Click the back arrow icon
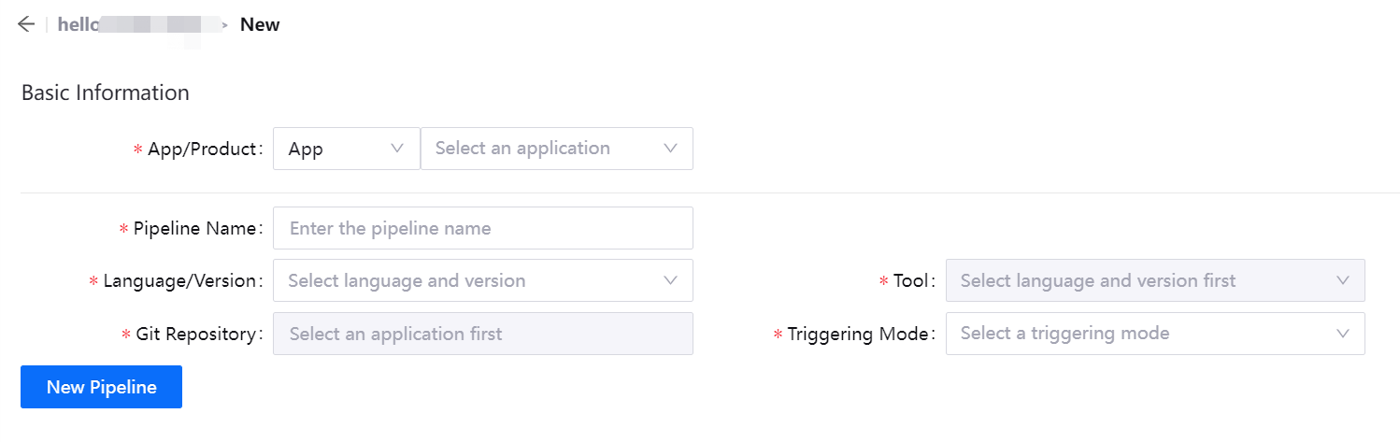This screenshot has height=442, width=1400. (26, 24)
